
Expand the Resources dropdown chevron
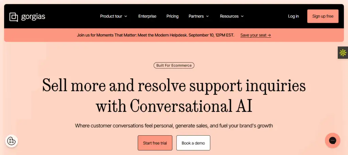point(242,16)
